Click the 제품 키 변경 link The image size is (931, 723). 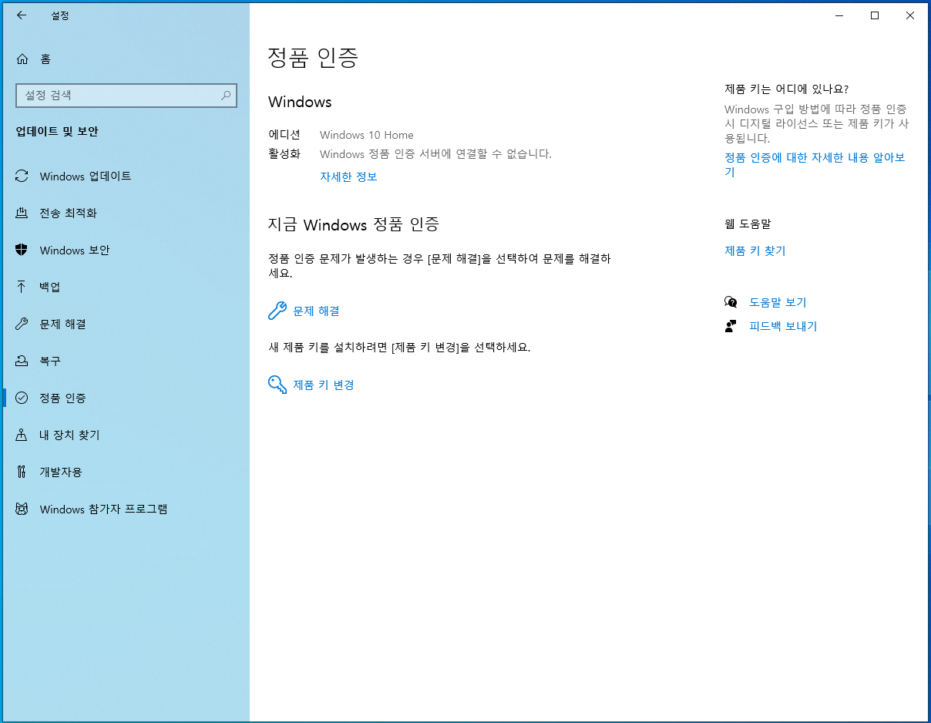[x=324, y=385]
